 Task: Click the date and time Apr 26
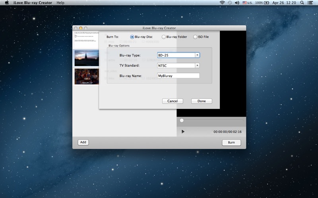click(284, 3)
